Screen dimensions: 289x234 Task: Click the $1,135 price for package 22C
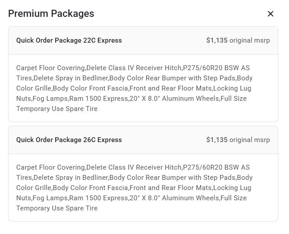pos(217,40)
